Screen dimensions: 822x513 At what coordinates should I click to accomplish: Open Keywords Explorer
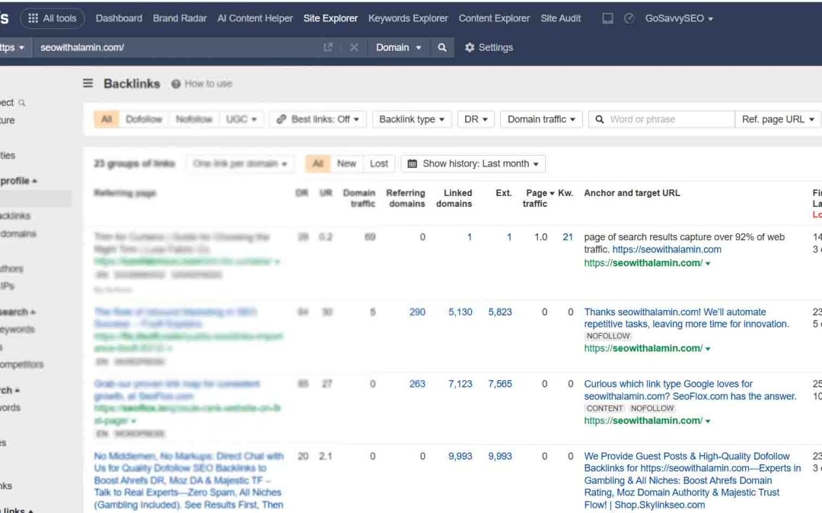coord(408,18)
